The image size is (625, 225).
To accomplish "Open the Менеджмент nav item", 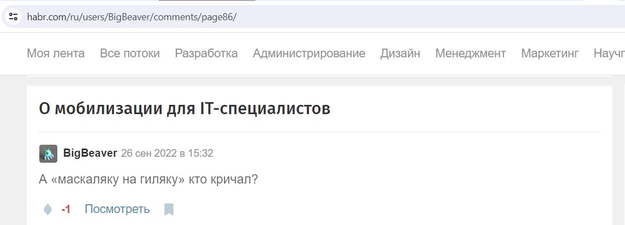I will click(x=471, y=53).
